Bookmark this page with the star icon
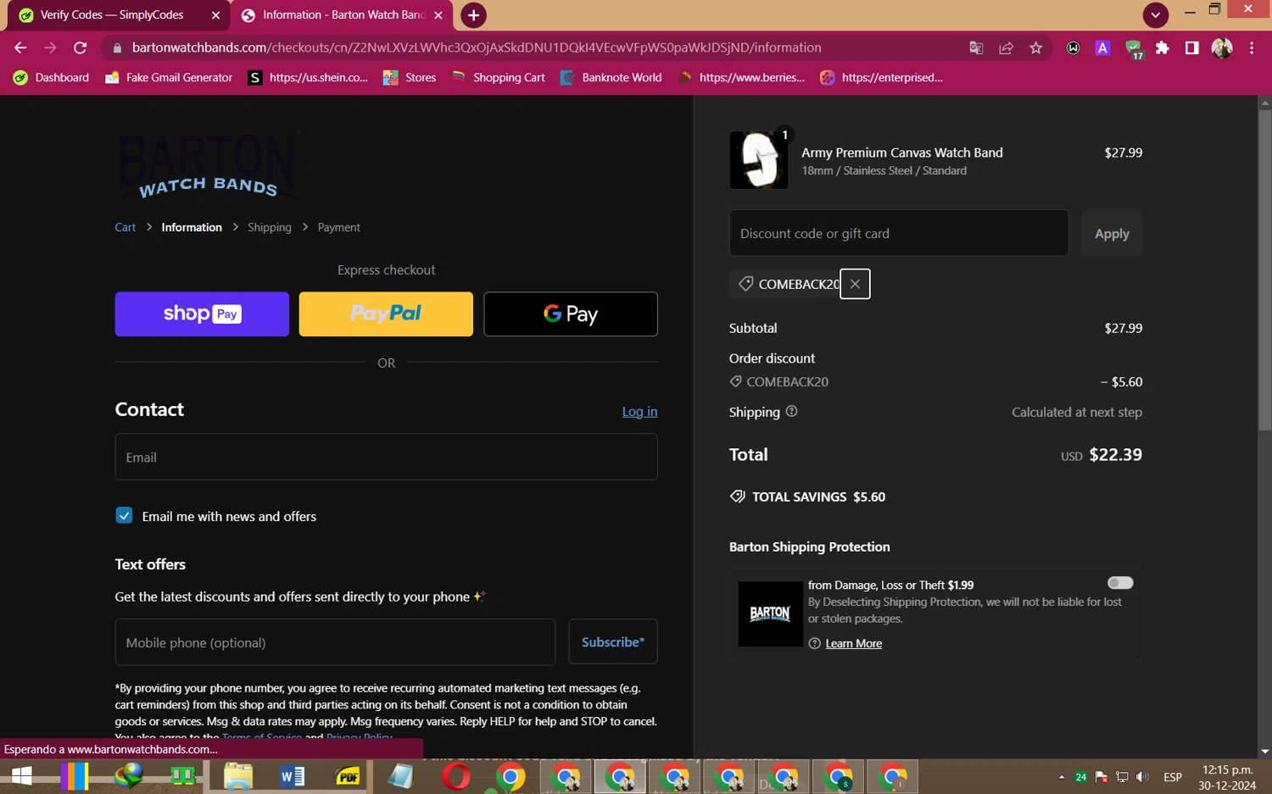The image size is (1272, 794). pos(1035,48)
